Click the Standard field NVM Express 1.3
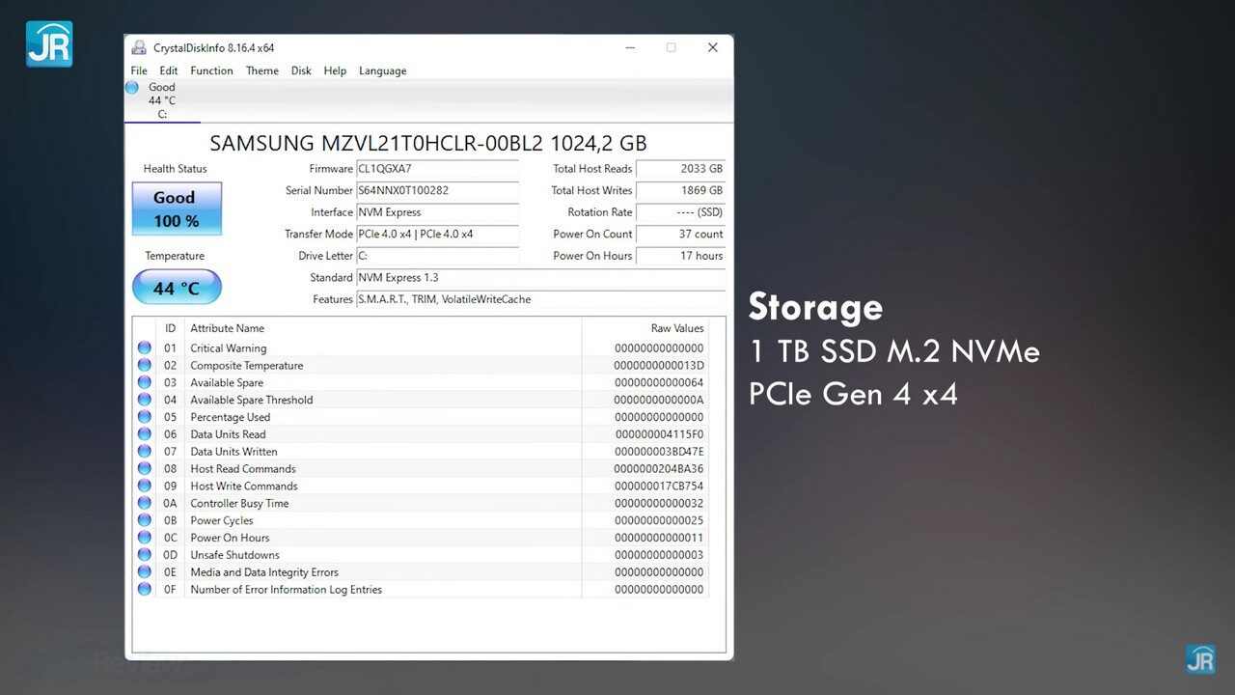 (x=540, y=277)
